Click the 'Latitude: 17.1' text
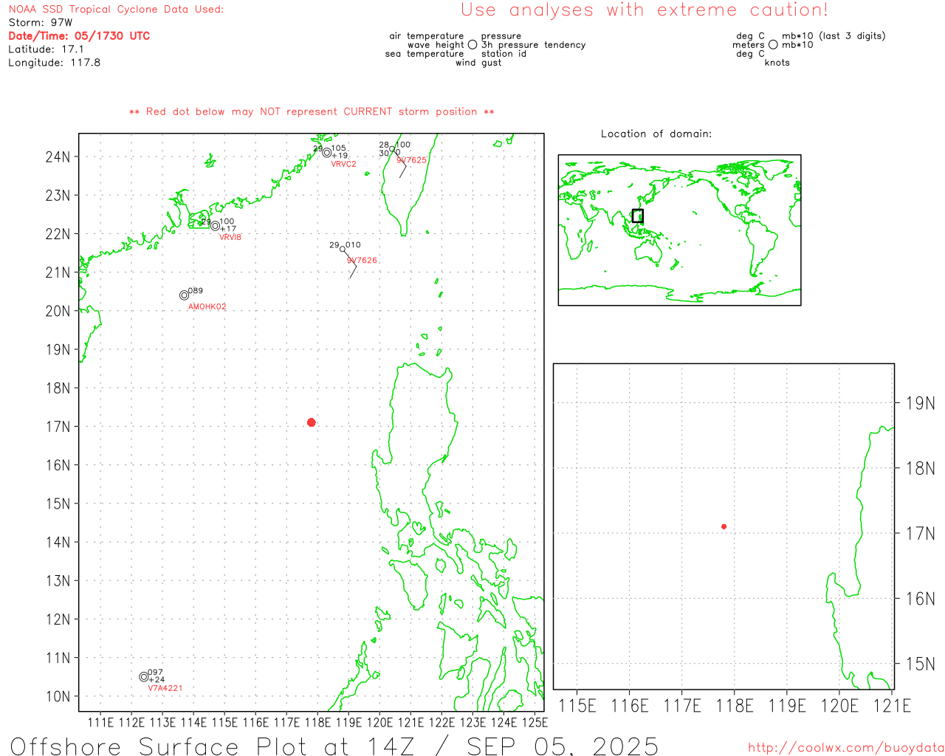This screenshot has height=756, width=945. click(x=46, y=49)
